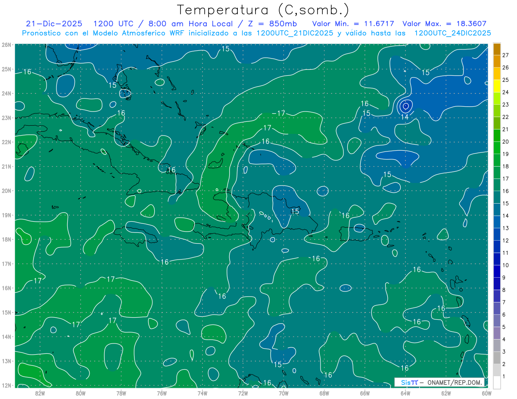The height and width of the screenshot is (399, 517).
Task: Click the 16N latitude axis label
Action: click(6, 288)
